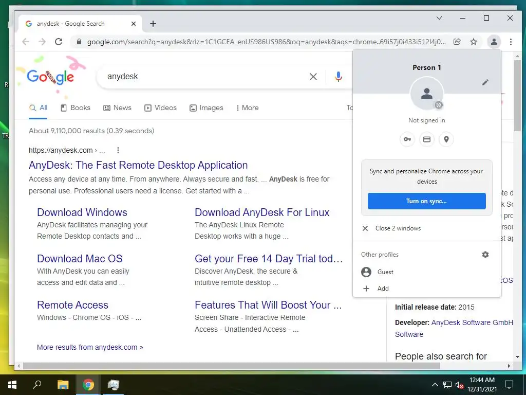Clear the search box with the X icon

pyautogui.click(x=313, y=77)
